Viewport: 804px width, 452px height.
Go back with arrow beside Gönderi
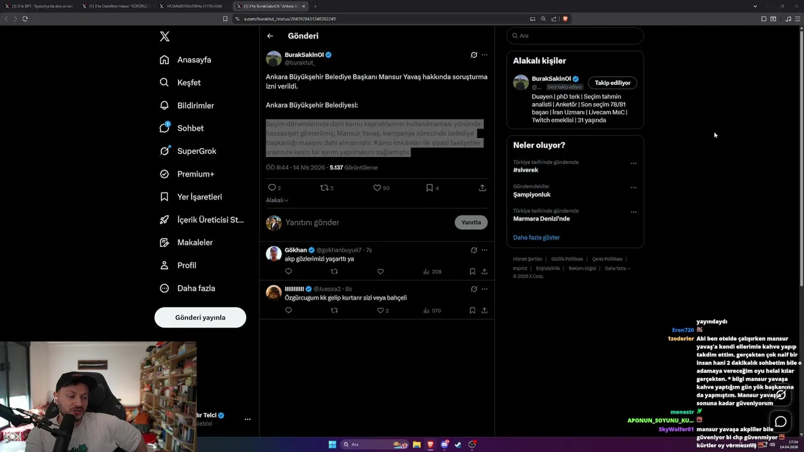pos(270,36)
